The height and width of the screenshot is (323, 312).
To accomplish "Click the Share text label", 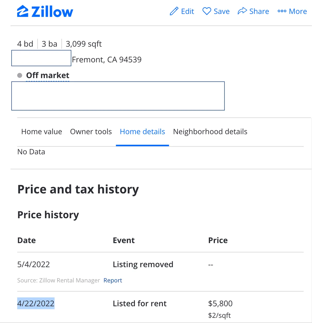I will point(259,11).
